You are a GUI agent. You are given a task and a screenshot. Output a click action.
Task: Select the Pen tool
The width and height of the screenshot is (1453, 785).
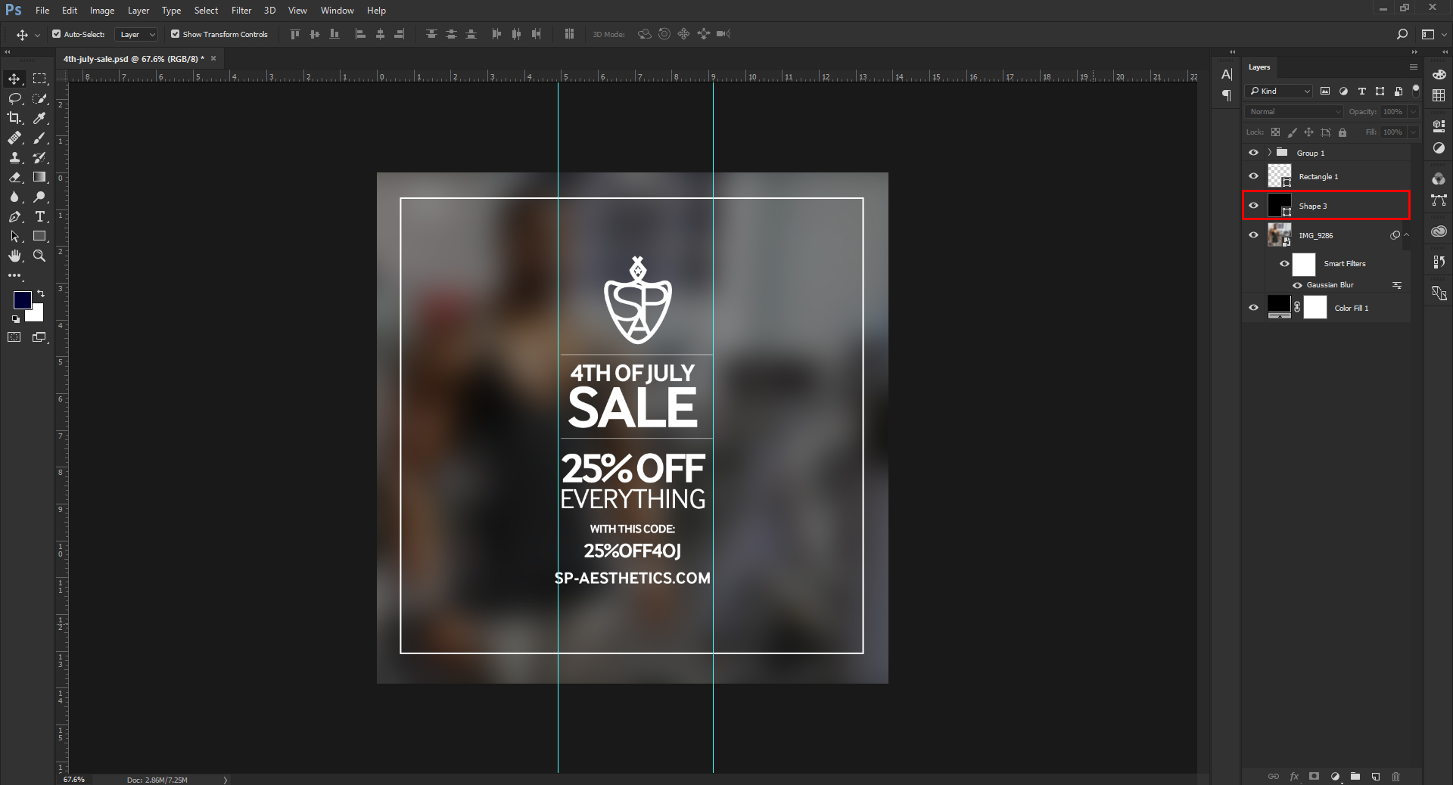coord(14,216)
